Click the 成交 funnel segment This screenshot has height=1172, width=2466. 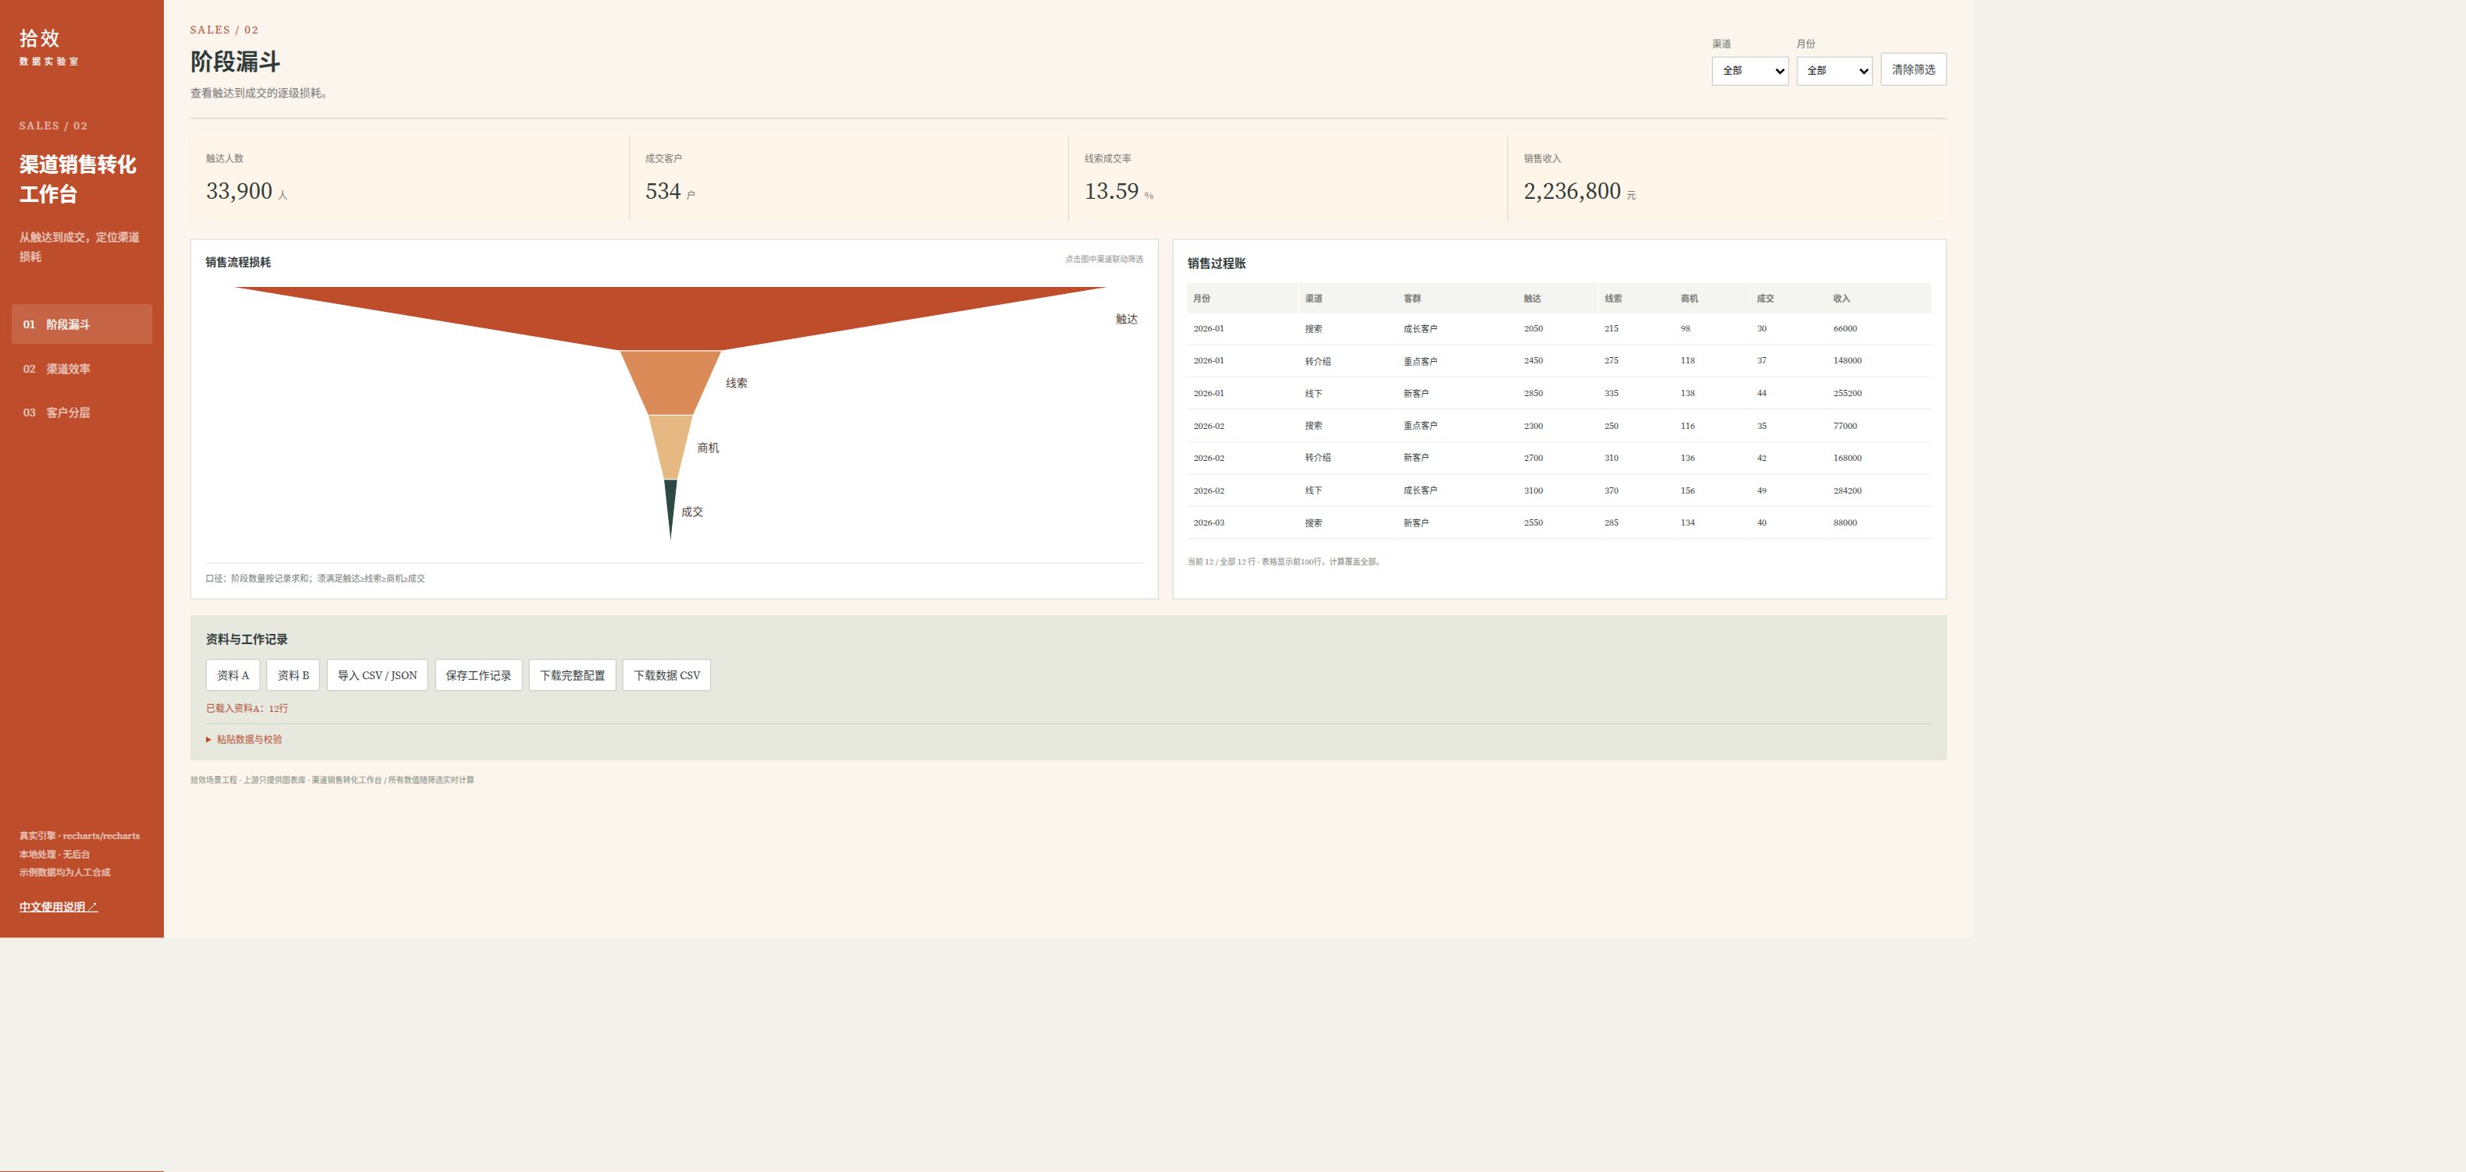point(670,502)
